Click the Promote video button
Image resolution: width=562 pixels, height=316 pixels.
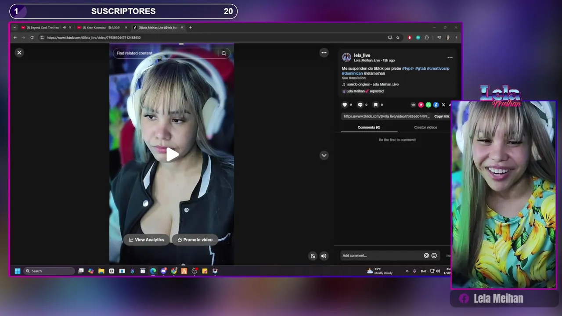195,240
